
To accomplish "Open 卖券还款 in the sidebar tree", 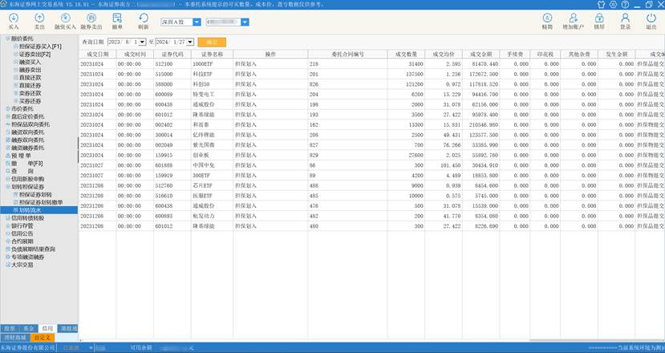I will pos(30,93).
